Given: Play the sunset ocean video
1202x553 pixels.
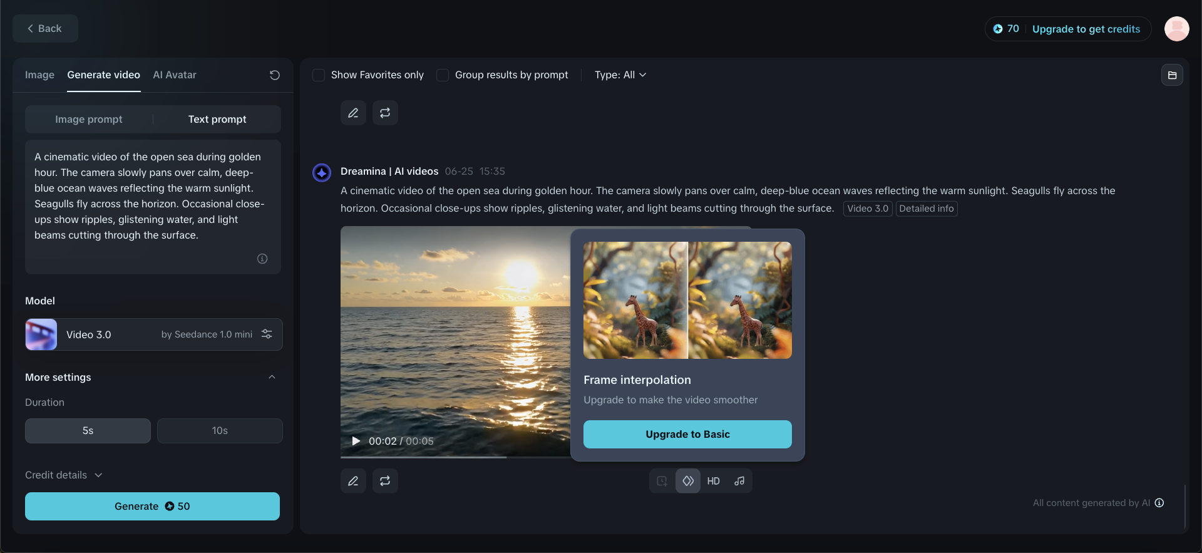Looking at the screenshot, I should coord(356,441).
